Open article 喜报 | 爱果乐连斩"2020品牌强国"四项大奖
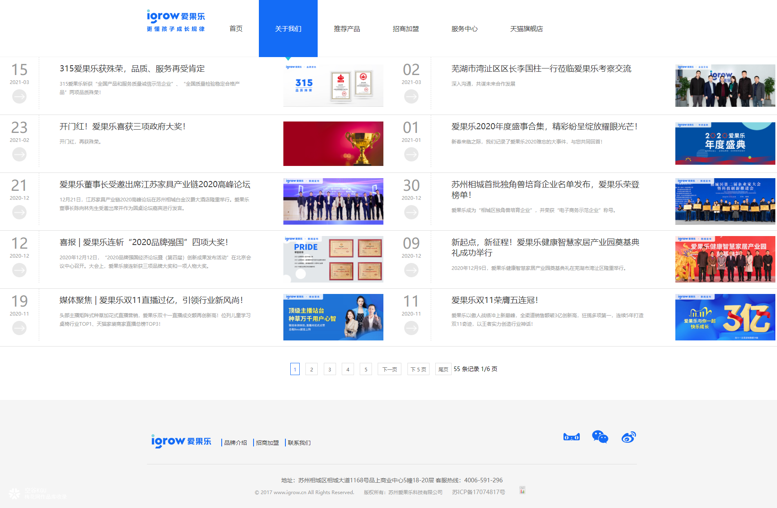This screenshot has width=777, height=508. point(144,242)
